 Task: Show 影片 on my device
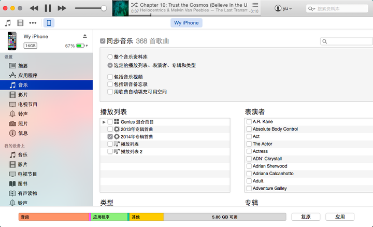47,164
